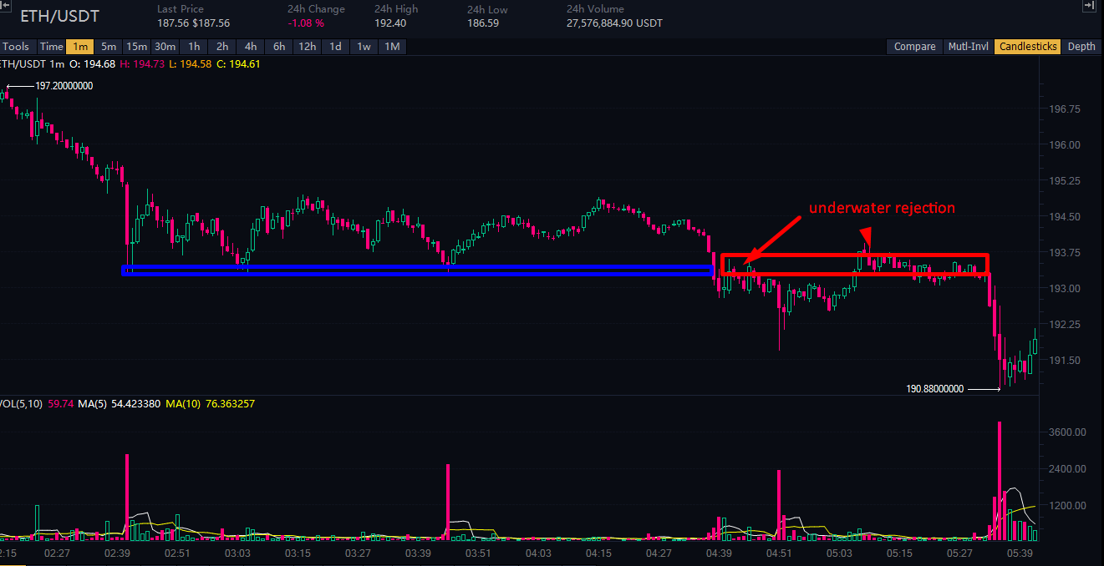
Task: Click the 190.88000000 low price marker
Action: point(935,389)
